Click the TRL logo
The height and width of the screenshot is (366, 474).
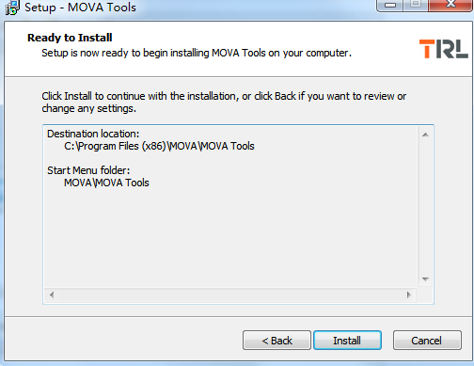coord(443,49)
